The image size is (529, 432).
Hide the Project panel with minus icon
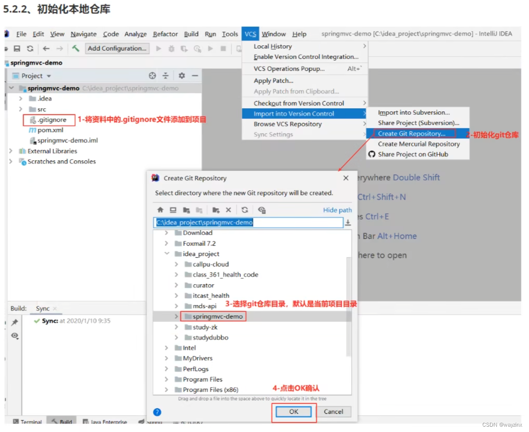(x=195, y=75)
